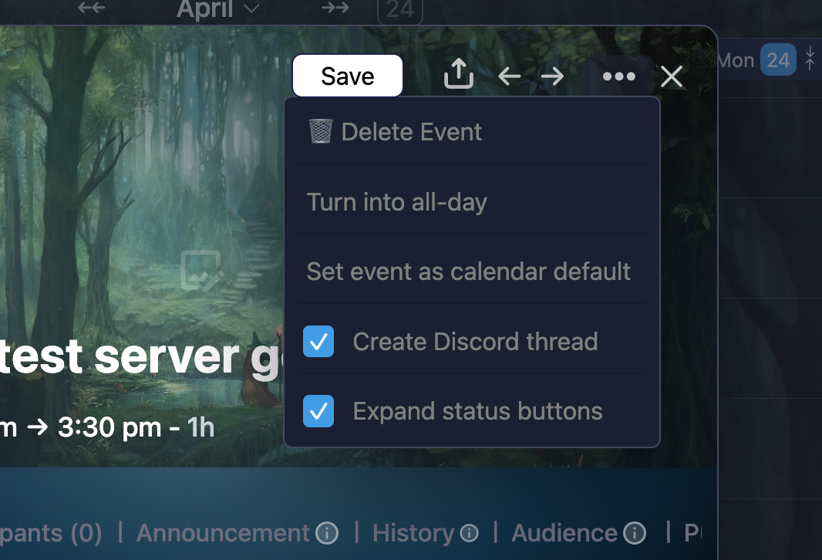This screenshot has width=822, height=560.
Task: Open the History tab
Action: coord(413,533)
